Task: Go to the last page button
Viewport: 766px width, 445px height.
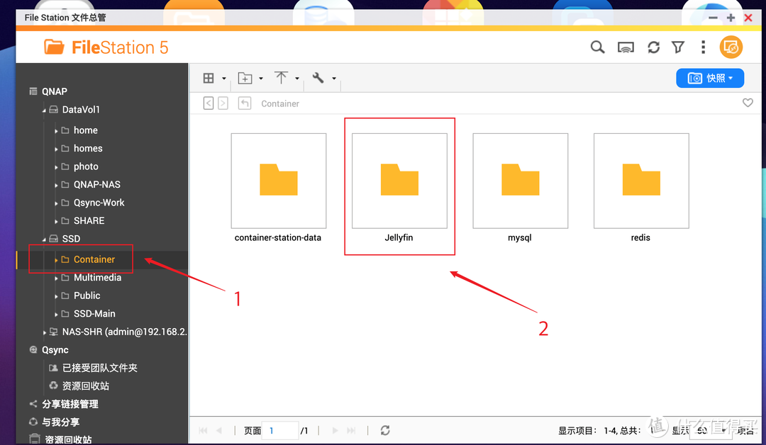Action: (x=351, y=430)
